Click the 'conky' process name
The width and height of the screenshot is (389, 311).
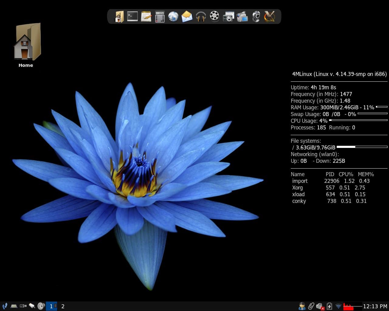(x=299, y=201)
